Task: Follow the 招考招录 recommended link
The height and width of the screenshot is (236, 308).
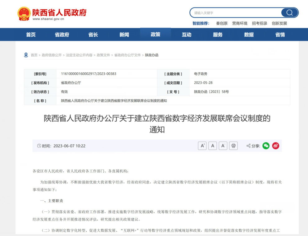Action: [x=260, y=23]
